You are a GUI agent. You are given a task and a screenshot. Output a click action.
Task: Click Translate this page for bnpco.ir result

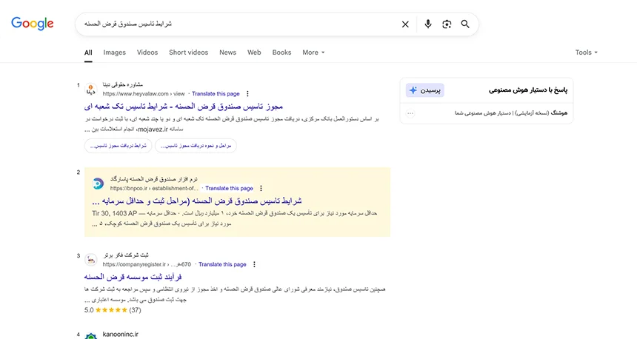point(229,189)
